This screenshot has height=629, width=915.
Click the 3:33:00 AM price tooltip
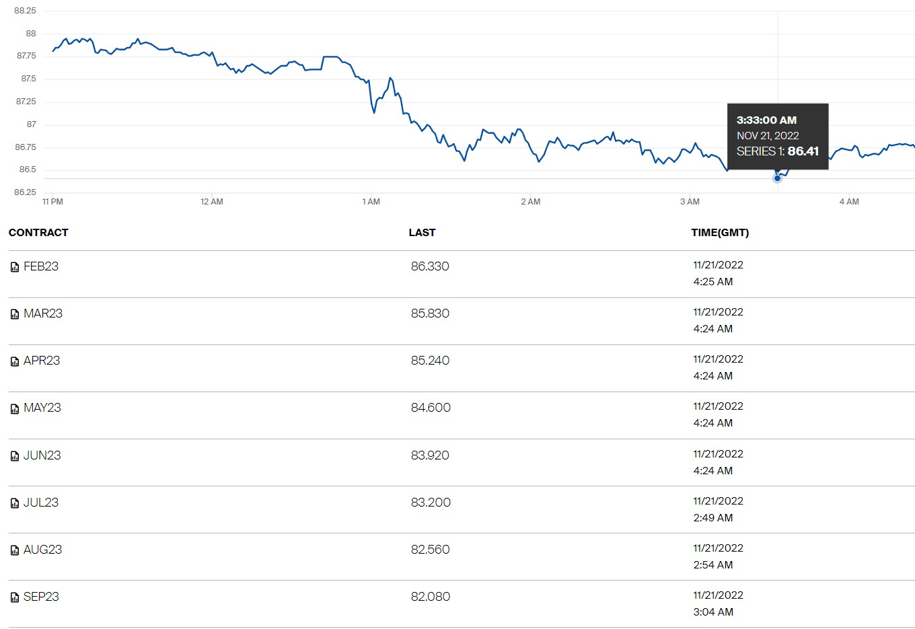778,136
